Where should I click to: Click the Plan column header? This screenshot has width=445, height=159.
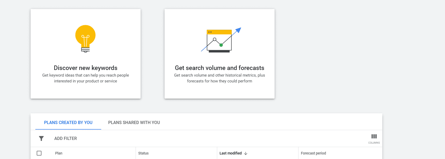coord(59,153)
